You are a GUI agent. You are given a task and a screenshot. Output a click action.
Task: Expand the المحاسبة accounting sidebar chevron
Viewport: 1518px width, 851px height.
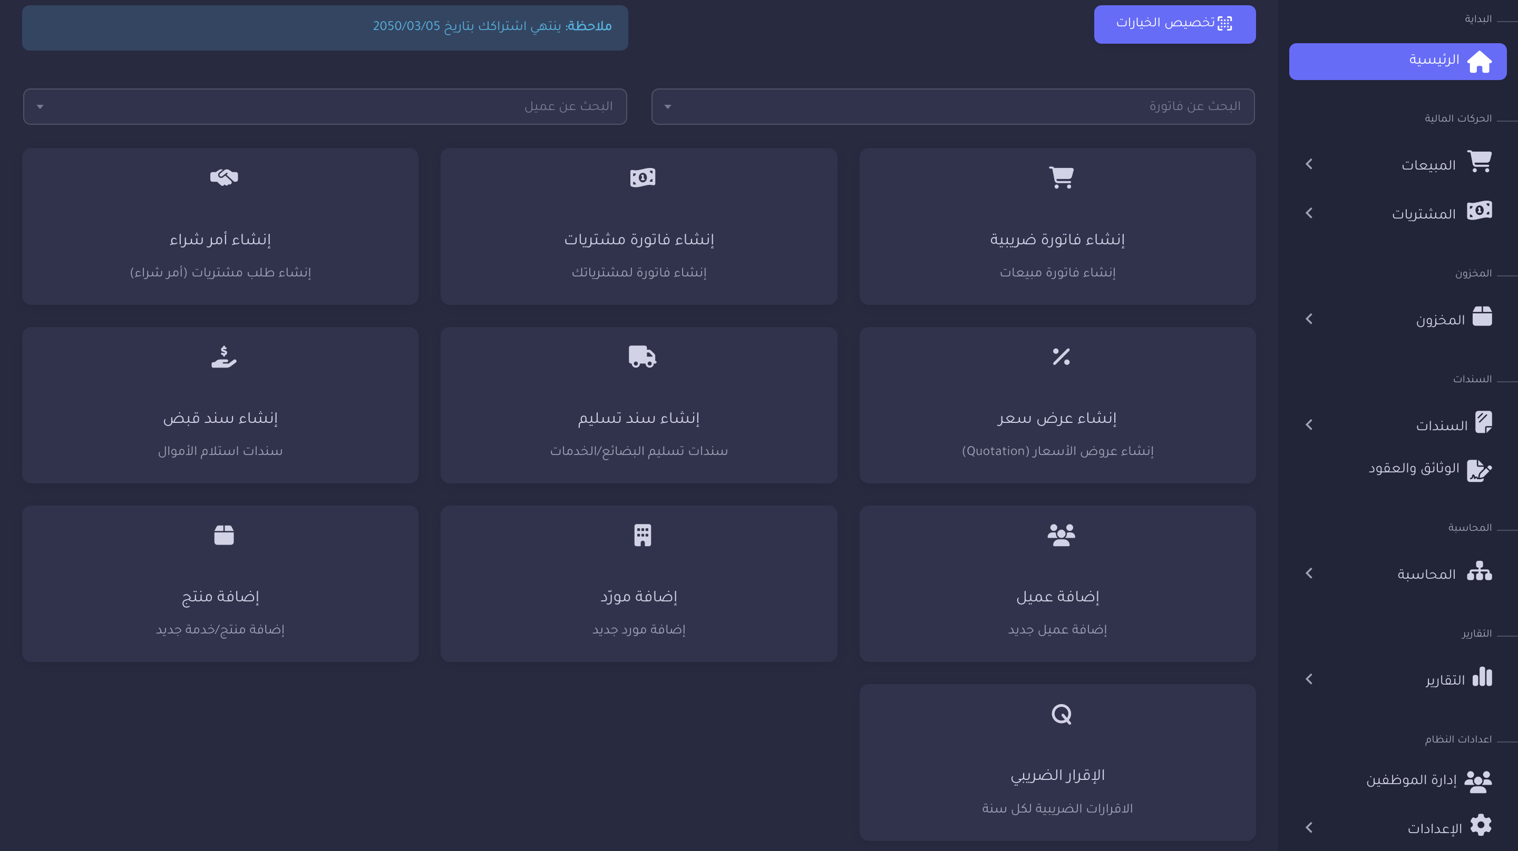(x=1309, y=573)
